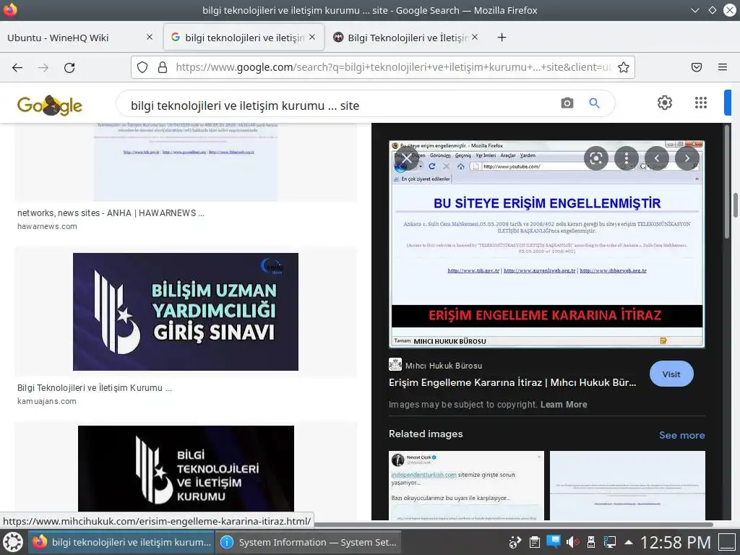Screen dimensions: 740x555
Task: Open the clipboard tray icon
Action: click(x=535, y=542)
